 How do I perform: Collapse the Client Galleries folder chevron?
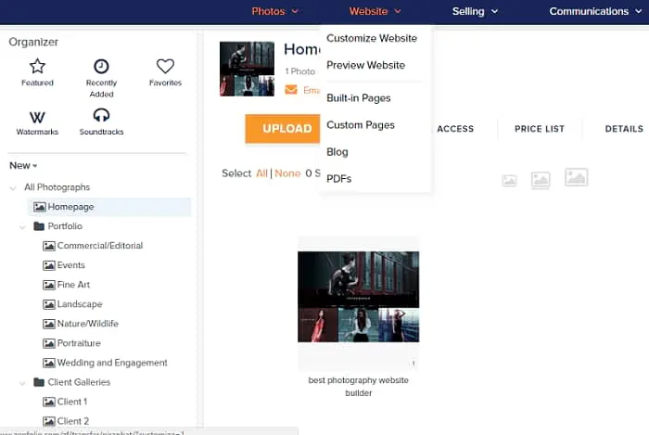[23, 383]
